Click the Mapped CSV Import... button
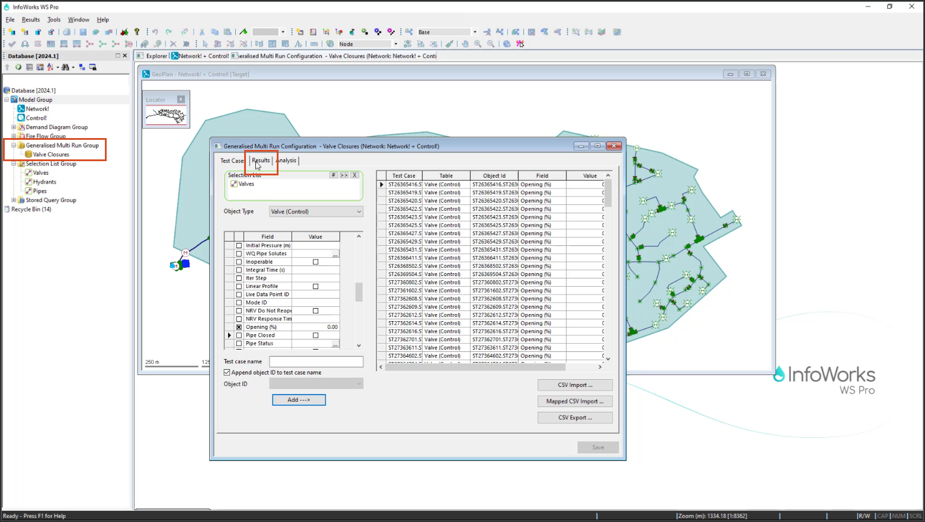Screen dimensions: 925x522 pos(575,401)
